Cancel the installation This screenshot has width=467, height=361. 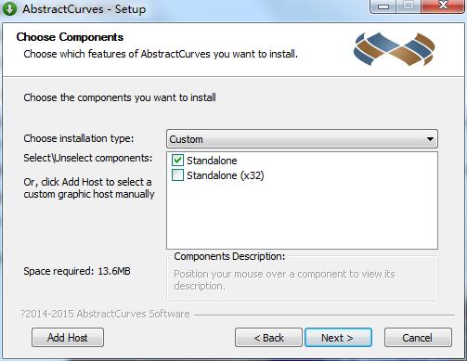tap(418, 338)
